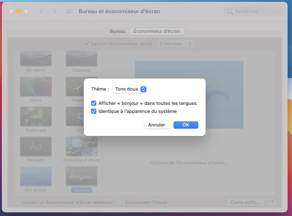Pick the Mot du jour thumbnail
Image resolution: width=292 pixels, height=216 pixels.
tap(36, 177)
